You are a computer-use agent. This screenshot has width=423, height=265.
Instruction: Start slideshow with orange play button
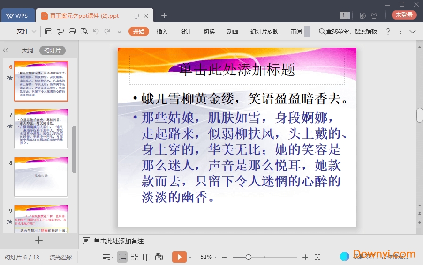point(179,257)
